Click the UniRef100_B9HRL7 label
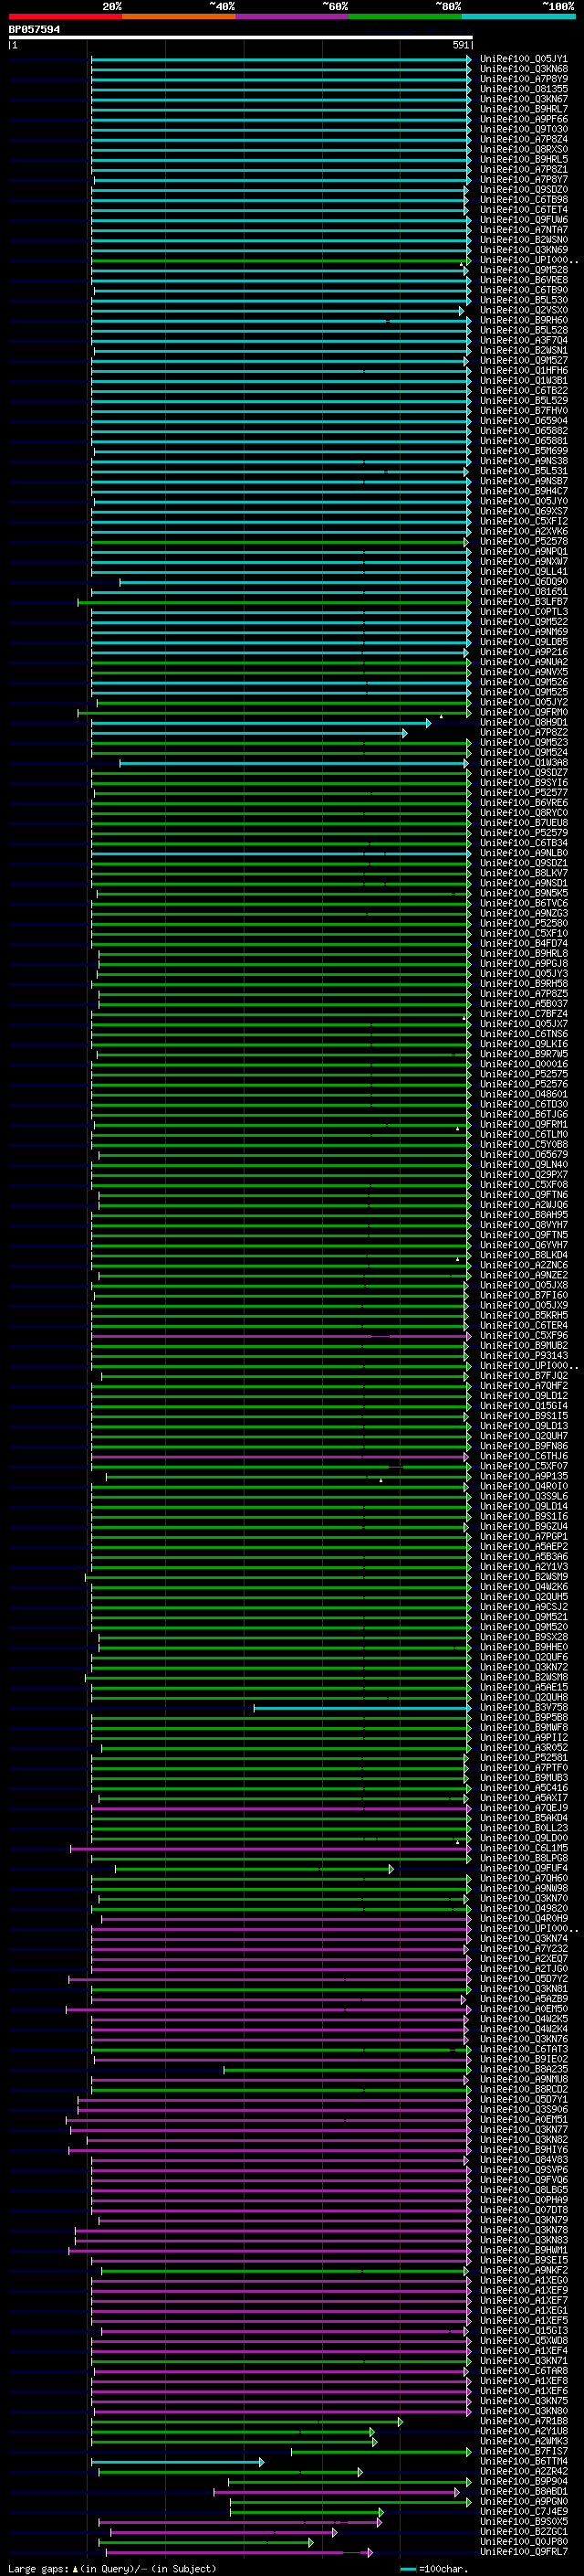The height and width of the screenshot is (2576, 584). [x=524, y=109]
